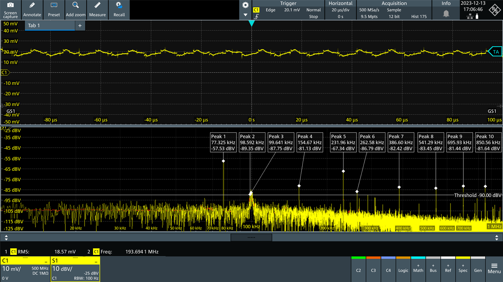Open the Gen generator button
Image resolution: width=503 pixels, height=282 pixels.
[478, 270]
